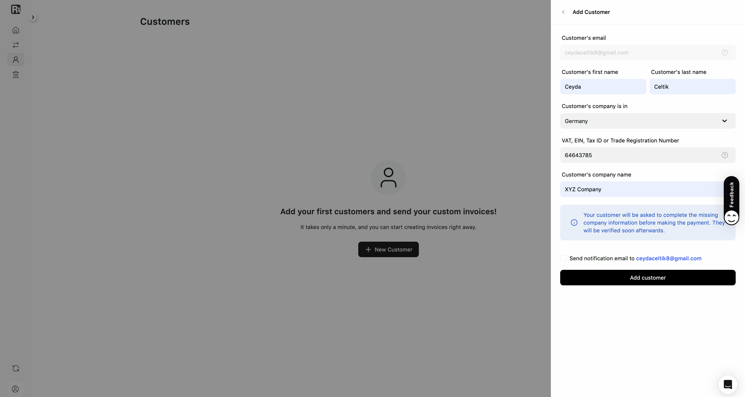Open the account profile icon at sidebar bottom
Image resolution: width=745 pixels, height=397 pixels.
pos(15,389)
